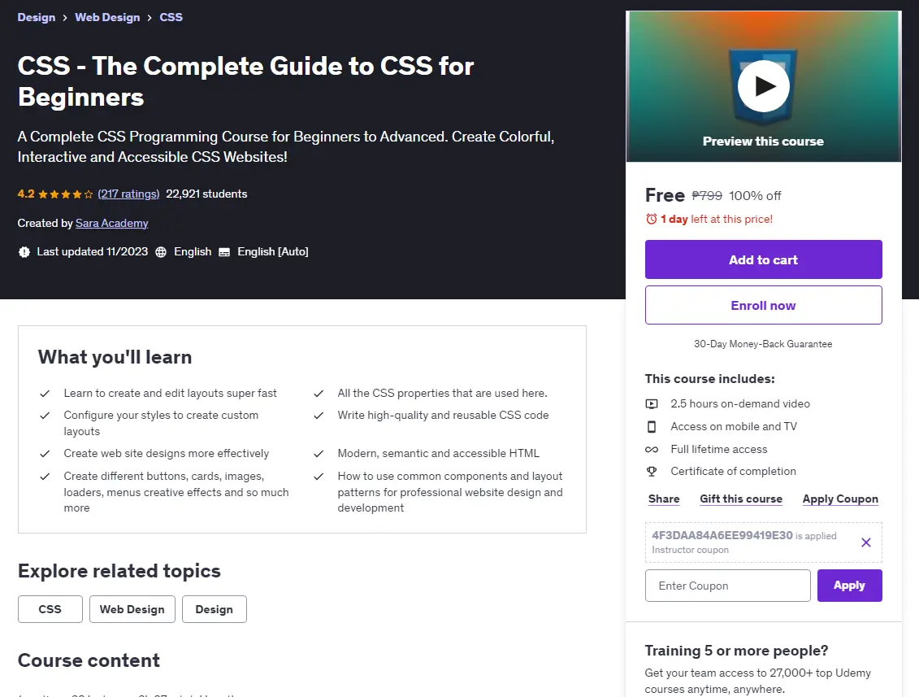
Task: Click the 2.5 hours on-demand video text
Action: coord(740,403)
